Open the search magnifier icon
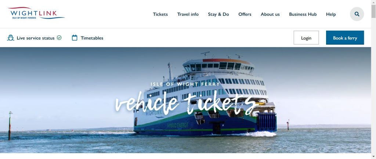The image size is (376, 159). point(357,14)
